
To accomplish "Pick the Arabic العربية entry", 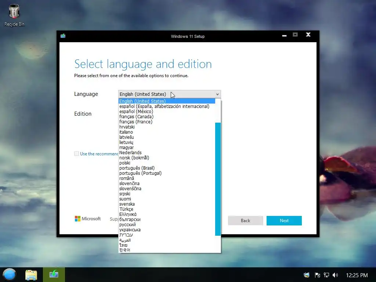I will click(x=167, y=240).
